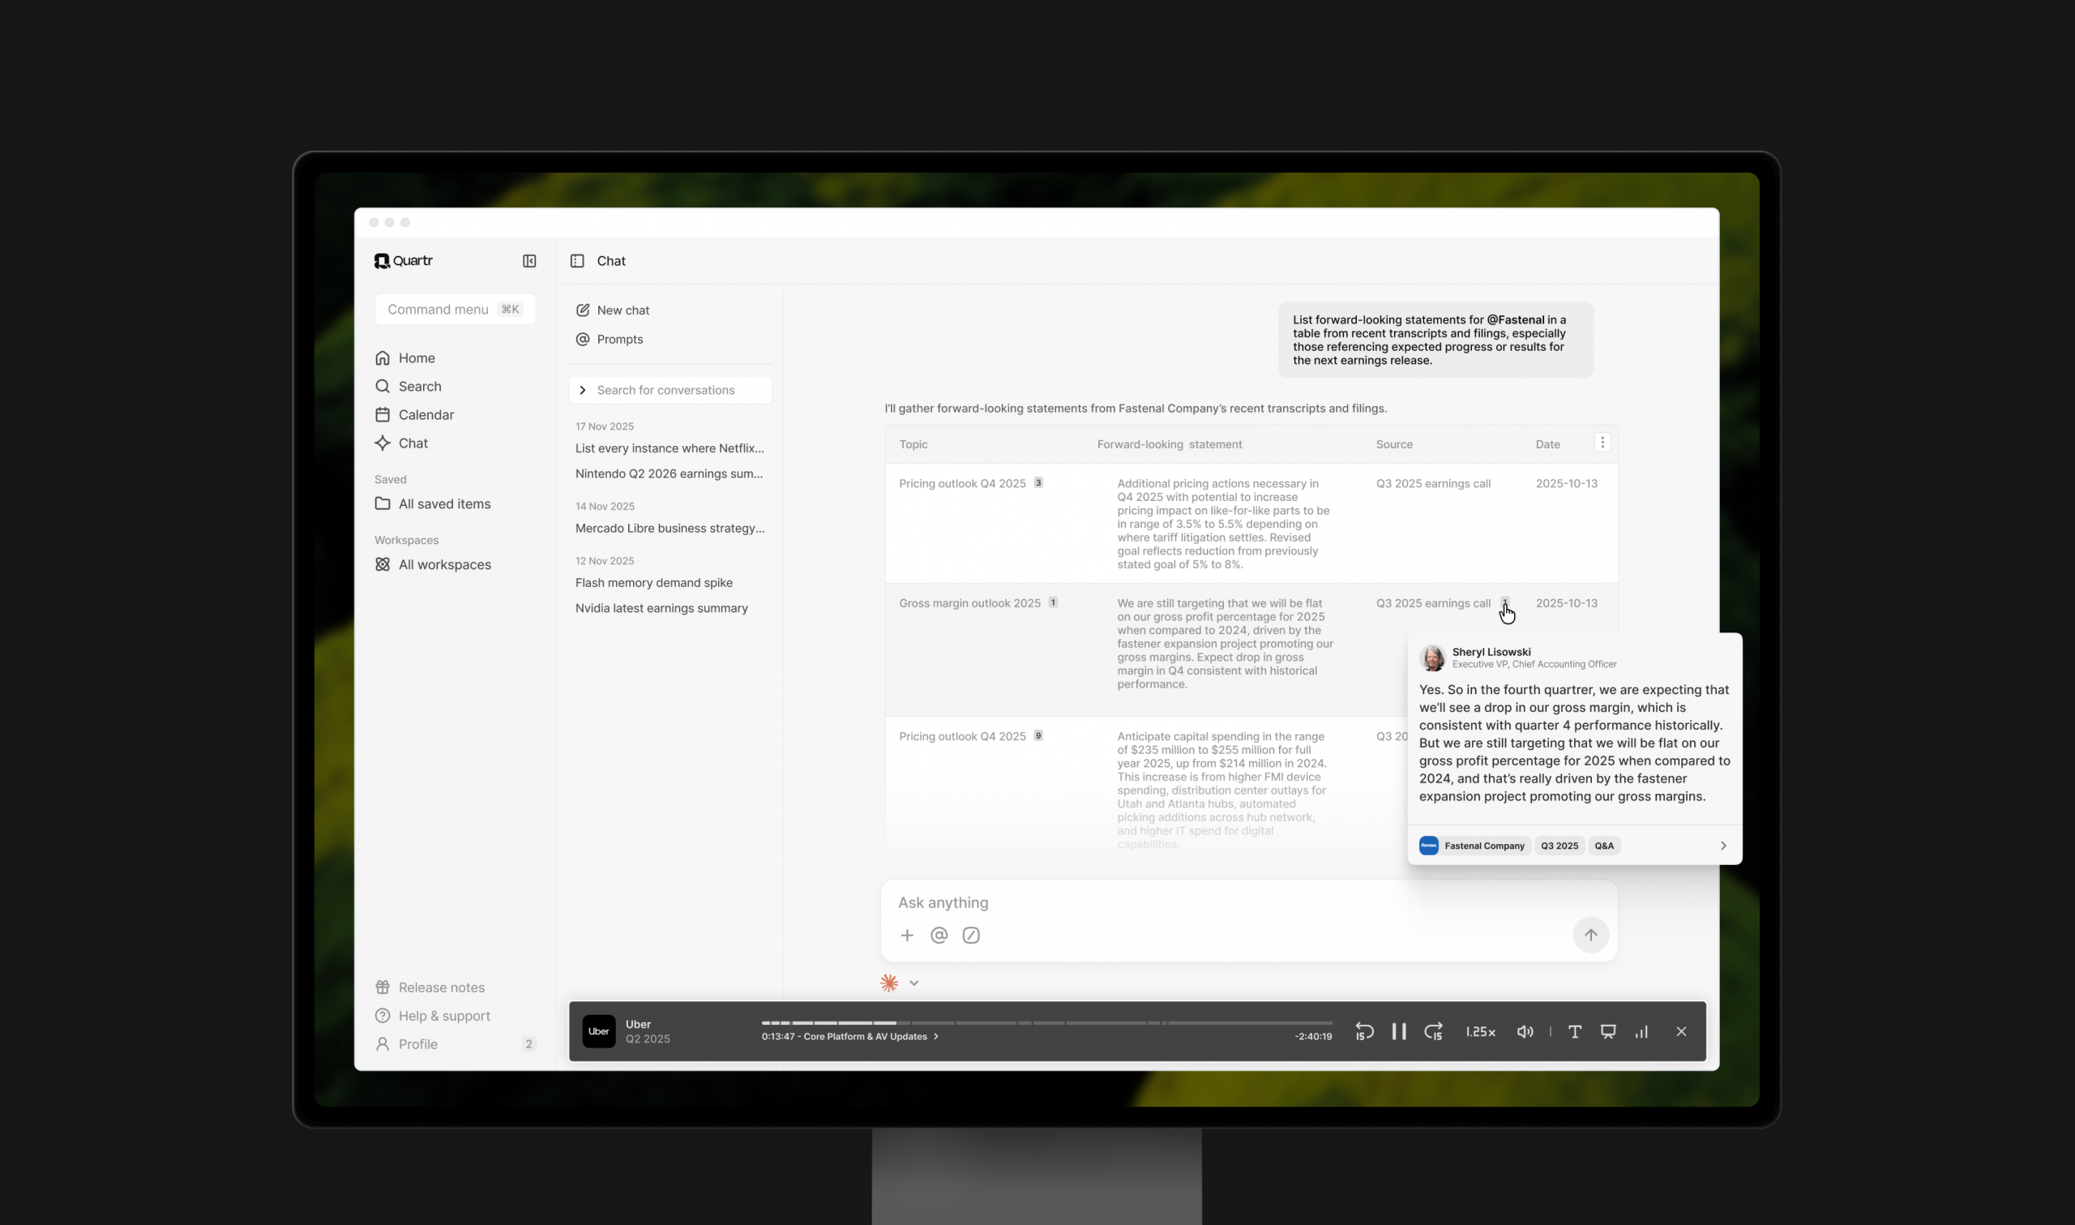Send the message with the arrow button

1590,936
